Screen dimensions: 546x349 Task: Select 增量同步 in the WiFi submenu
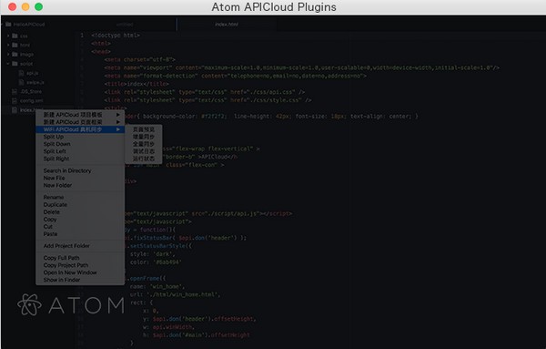click(x=144, y=137)
